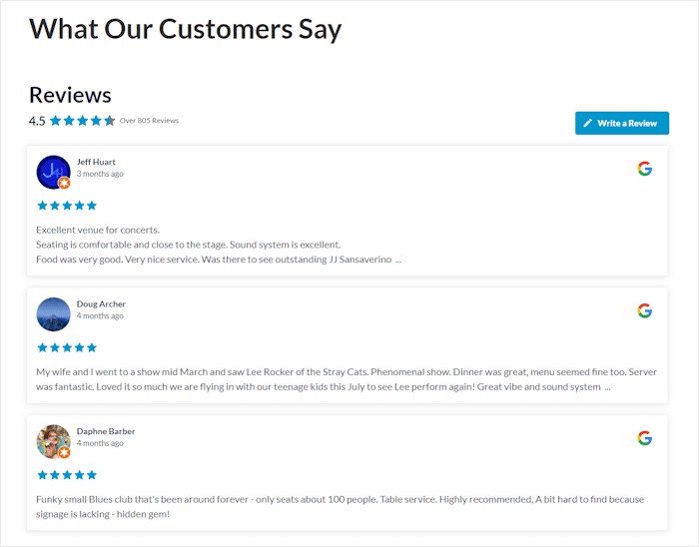This screenshot has width=699, height=547.
Task: Open Daphne Barber's profile avatar
Action: tap(53, 441)
